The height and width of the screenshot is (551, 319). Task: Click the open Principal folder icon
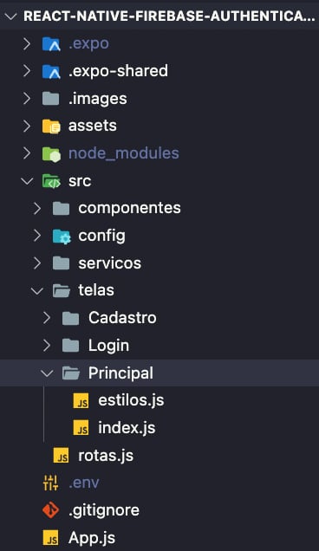point(71,373)
